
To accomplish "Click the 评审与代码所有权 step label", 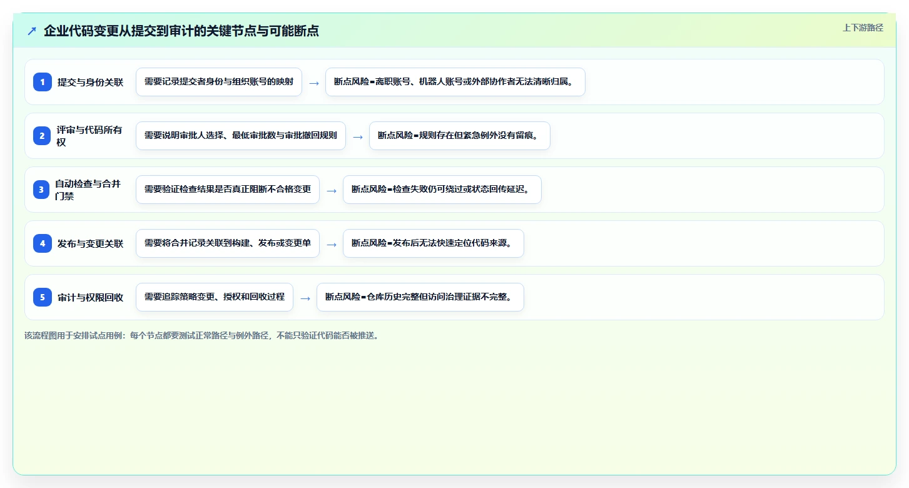I will point(91,136).
